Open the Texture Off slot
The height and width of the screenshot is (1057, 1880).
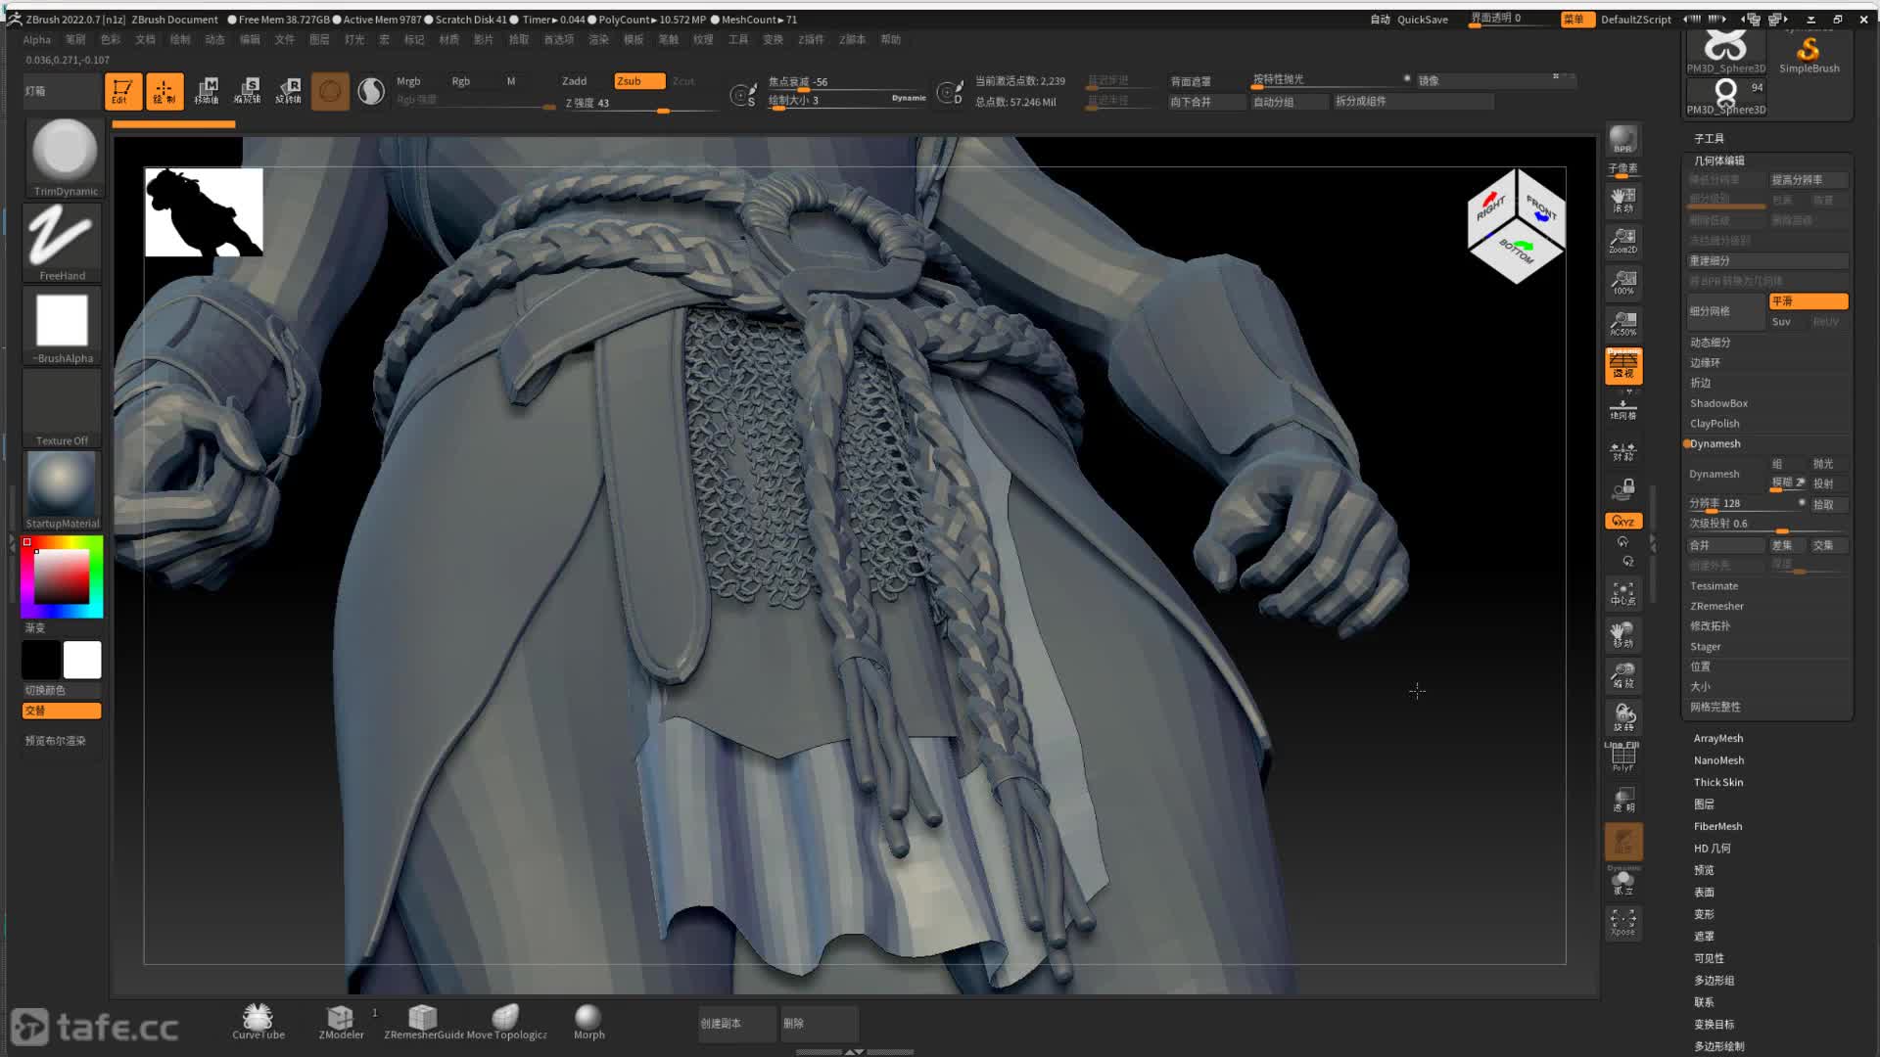pos(63,409)
